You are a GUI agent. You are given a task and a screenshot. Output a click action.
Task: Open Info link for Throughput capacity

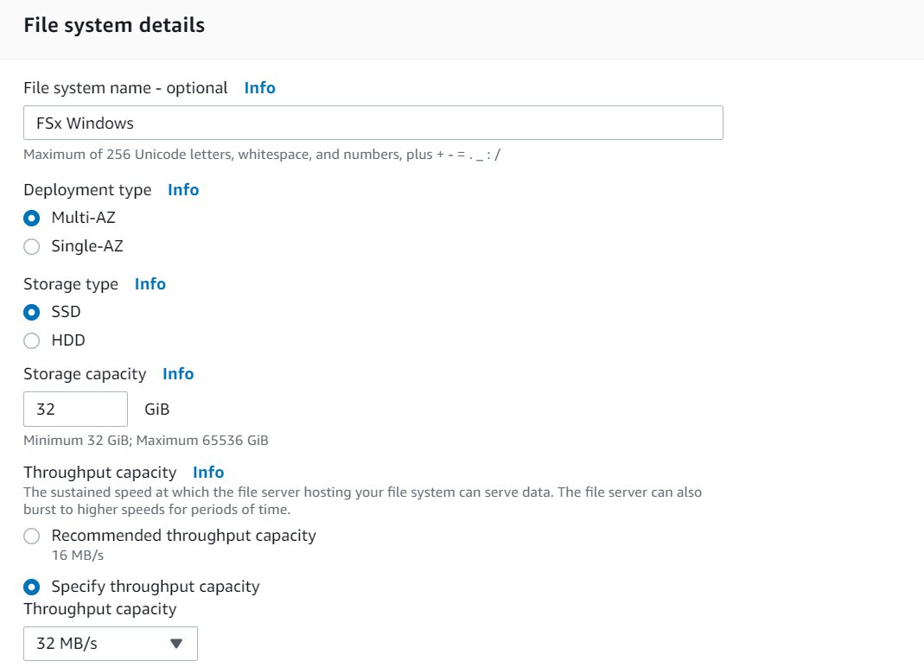[208, 473]
